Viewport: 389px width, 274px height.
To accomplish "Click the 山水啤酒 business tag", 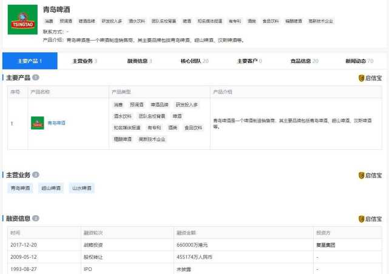I will click(81, 188).
